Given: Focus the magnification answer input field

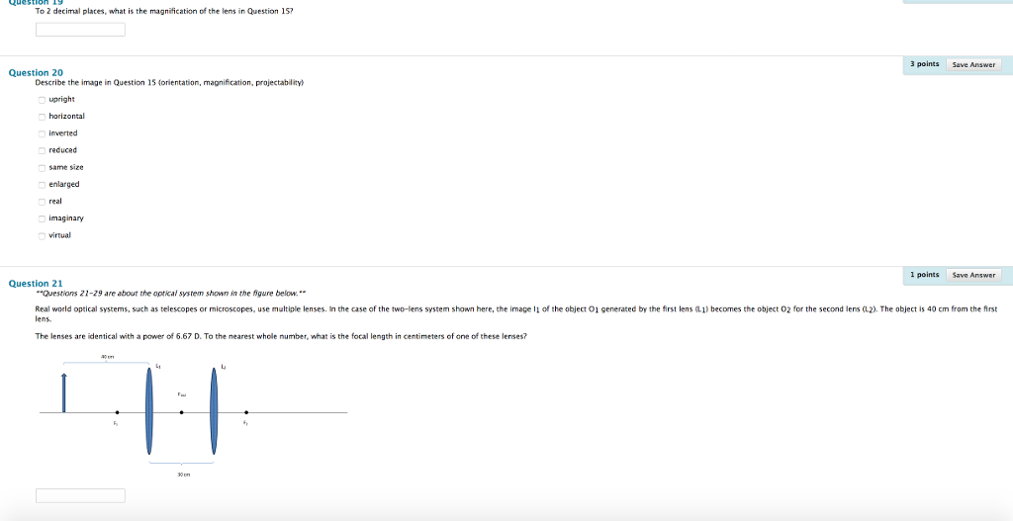Looking at the screenshot, I should (80, 30).
